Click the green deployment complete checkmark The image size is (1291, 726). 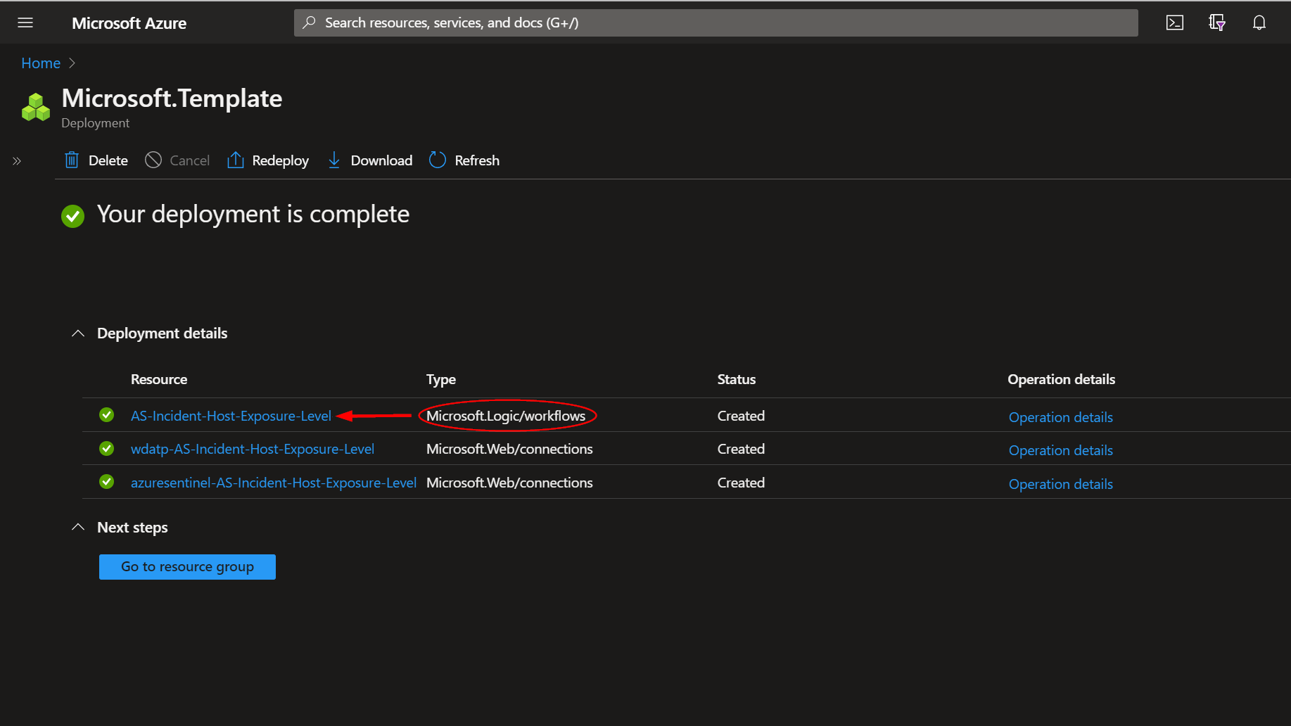pos(73,216)
